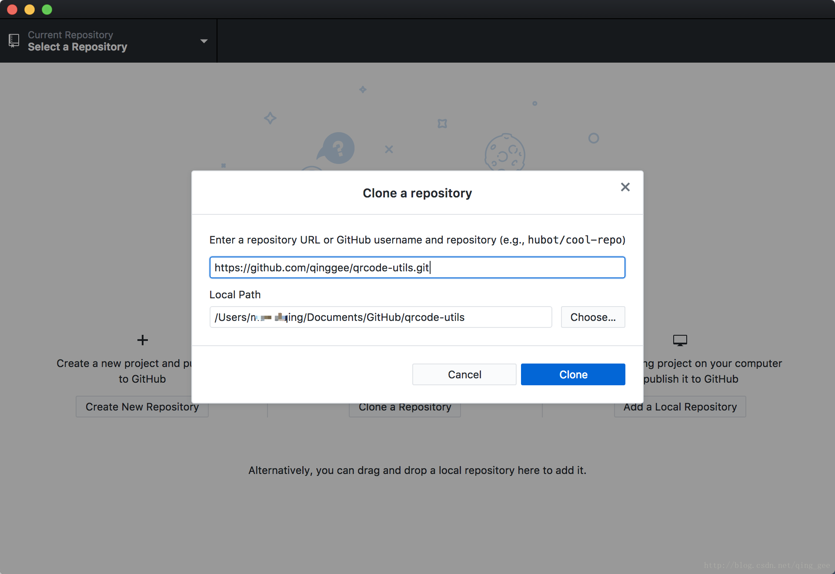Click the Clone button to clone repository

[573, 374]
